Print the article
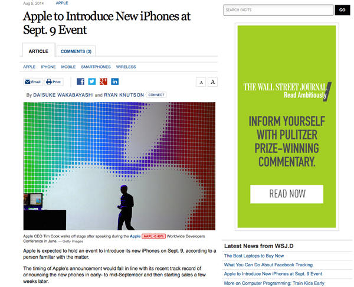Viewport: 354px width, 287px height. click(x=54, y=82)
